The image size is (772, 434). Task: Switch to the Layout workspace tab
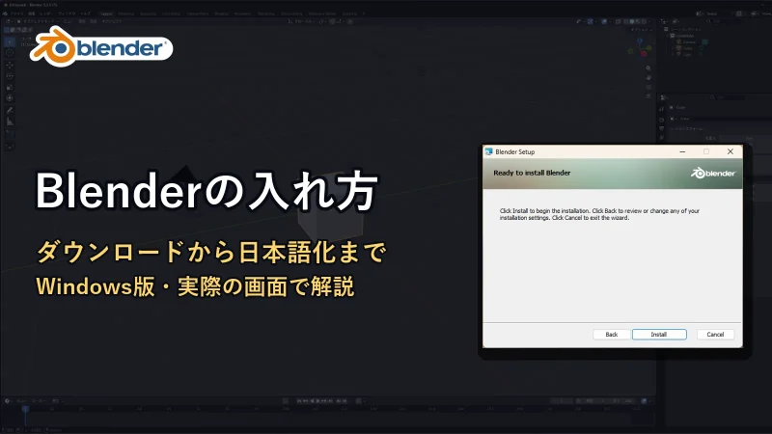(106, 14)
